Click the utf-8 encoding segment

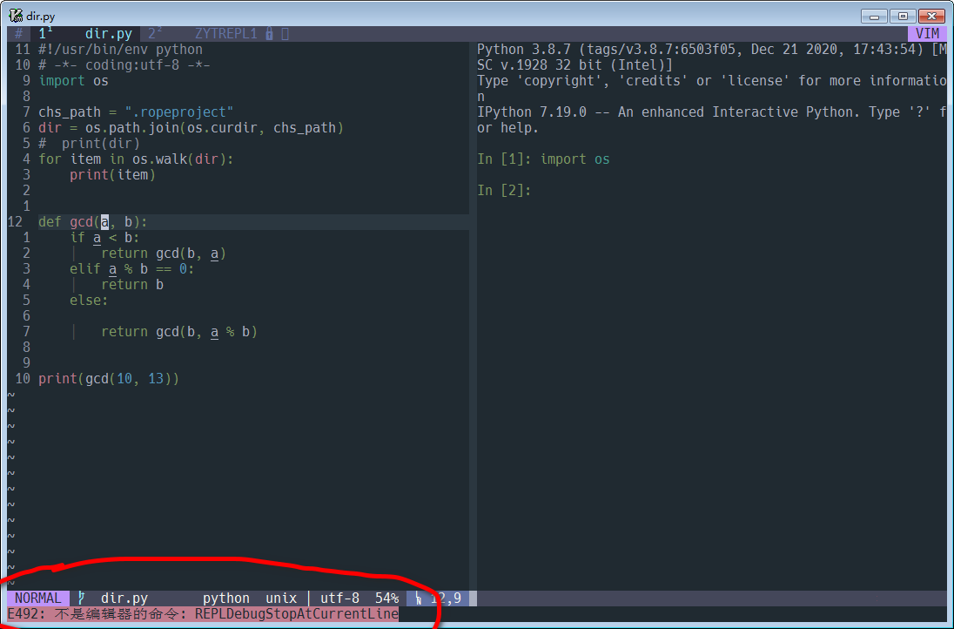pyautogui.click(x=339, y=598)
